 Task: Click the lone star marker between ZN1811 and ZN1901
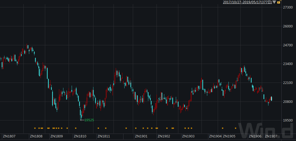(126, 128)
